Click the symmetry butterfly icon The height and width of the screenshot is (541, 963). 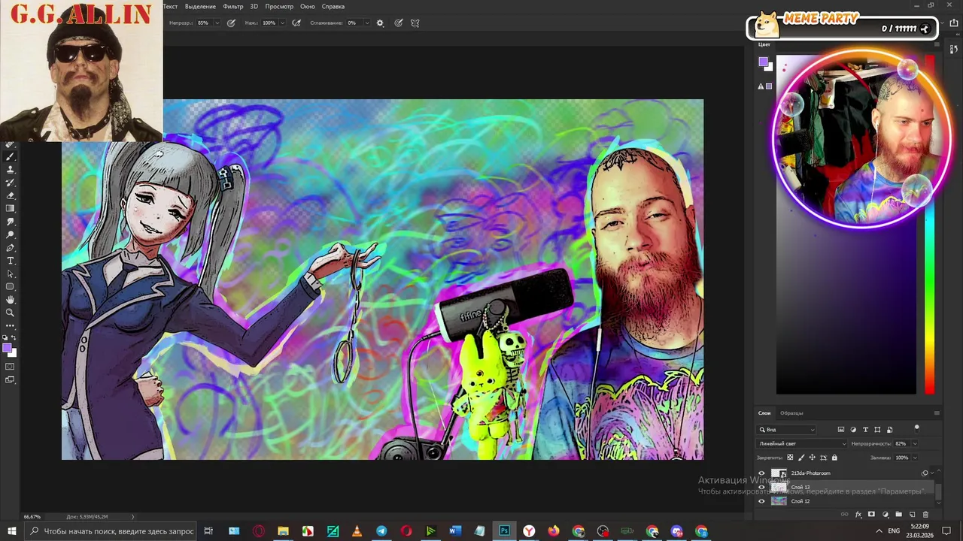pos(415,23)
